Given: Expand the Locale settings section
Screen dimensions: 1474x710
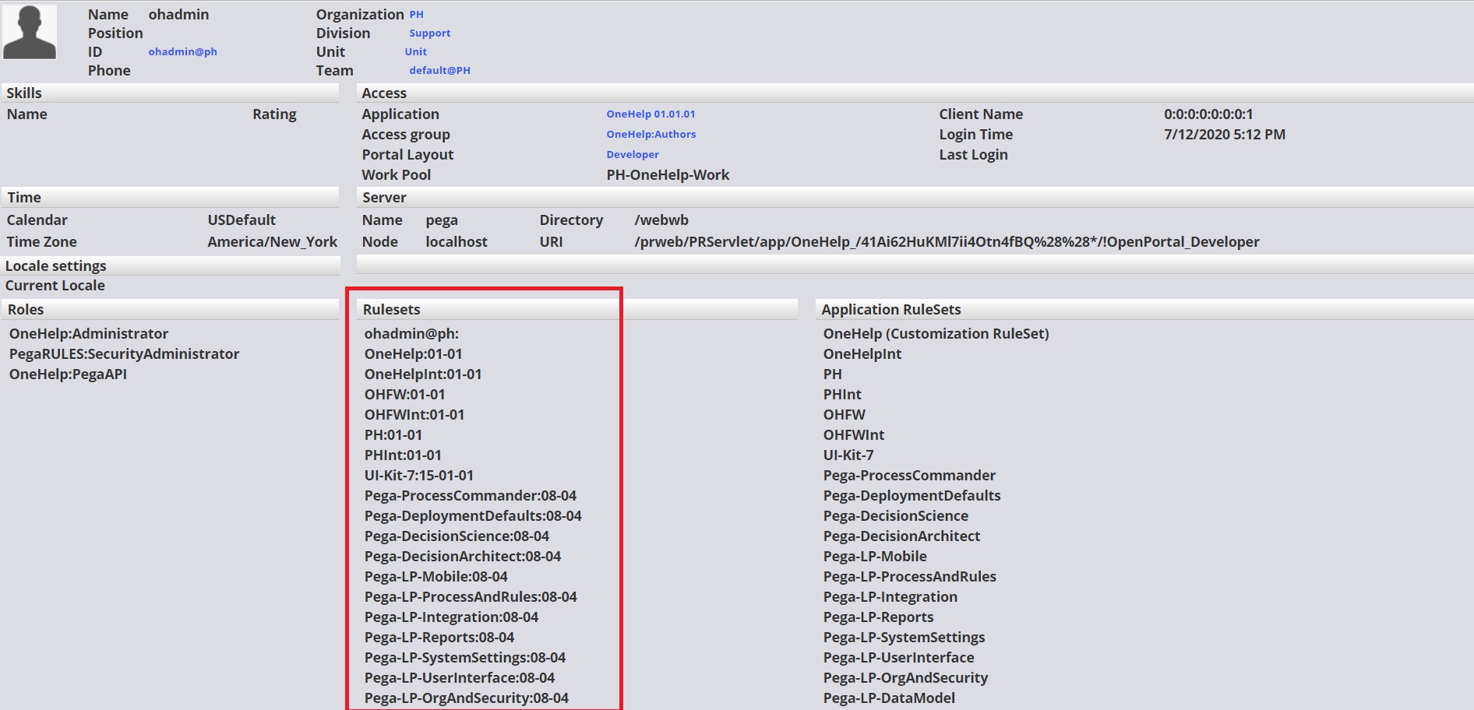Looking at the screenshot, I should coord(55,265).
